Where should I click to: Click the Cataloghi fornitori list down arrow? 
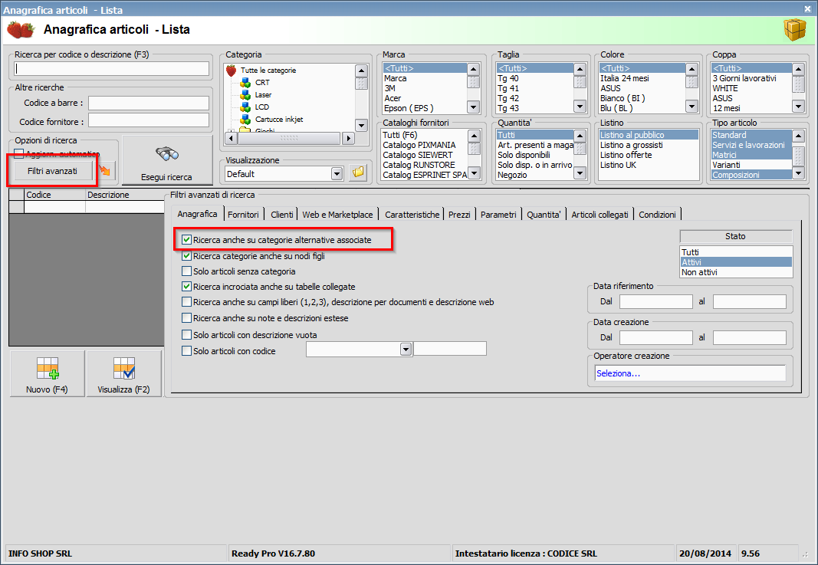474,172
